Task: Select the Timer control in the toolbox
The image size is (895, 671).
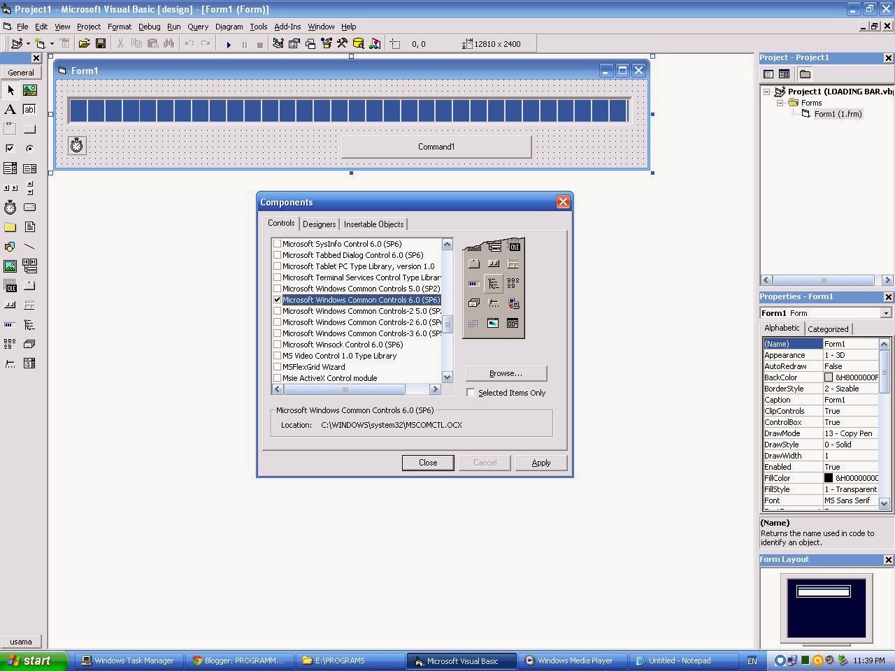Action: click(x=10, y=208)
